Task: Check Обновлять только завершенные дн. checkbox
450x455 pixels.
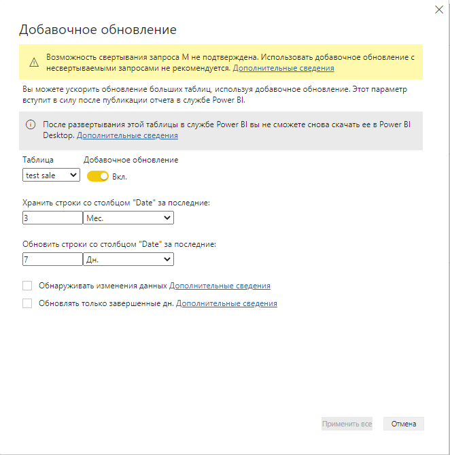Action: (27, 303)
